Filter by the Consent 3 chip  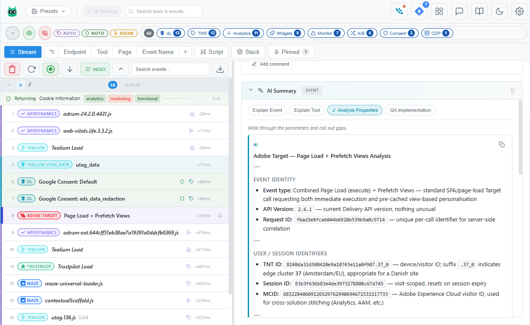coord(399,33)
